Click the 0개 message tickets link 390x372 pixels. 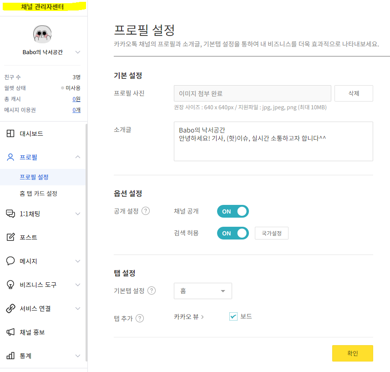(x=76, y=110)
